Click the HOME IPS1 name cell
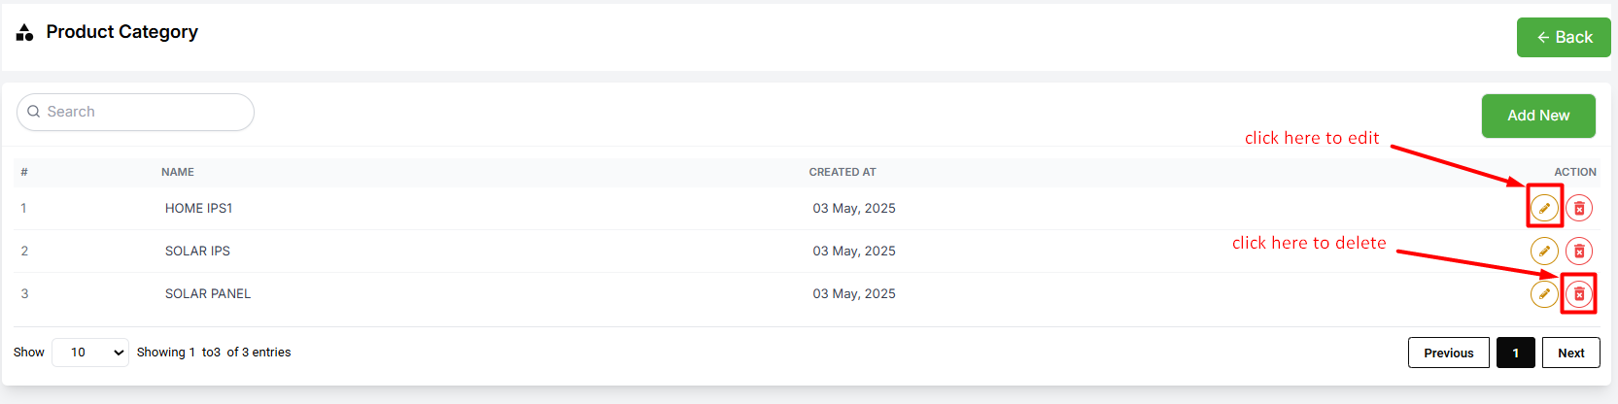Image resolution: width=1618 pixels, height=404 pixels. 198,208
